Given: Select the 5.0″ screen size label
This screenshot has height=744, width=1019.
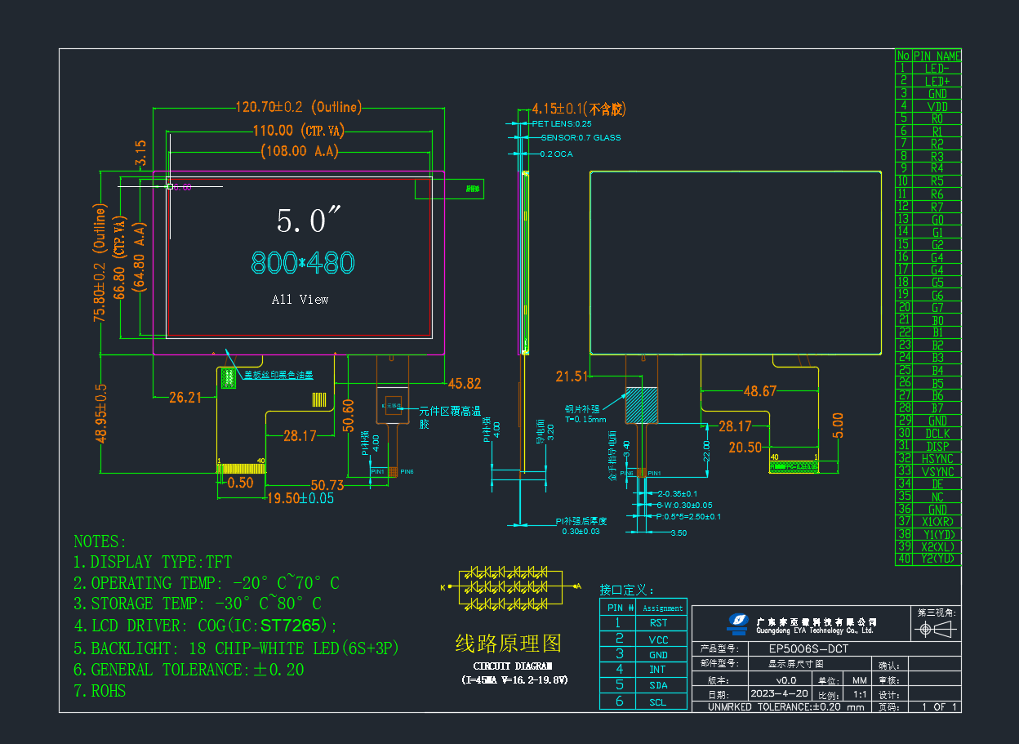Looking at the screenshot, I should point(308,221).
